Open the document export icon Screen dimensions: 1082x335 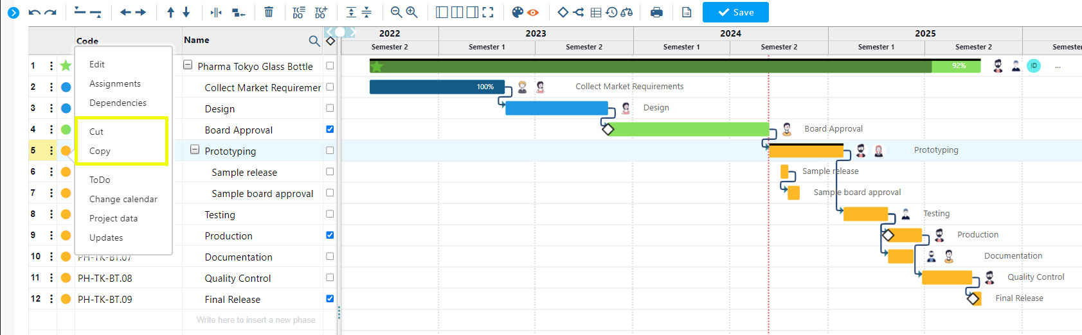click(x=687, y=12)
